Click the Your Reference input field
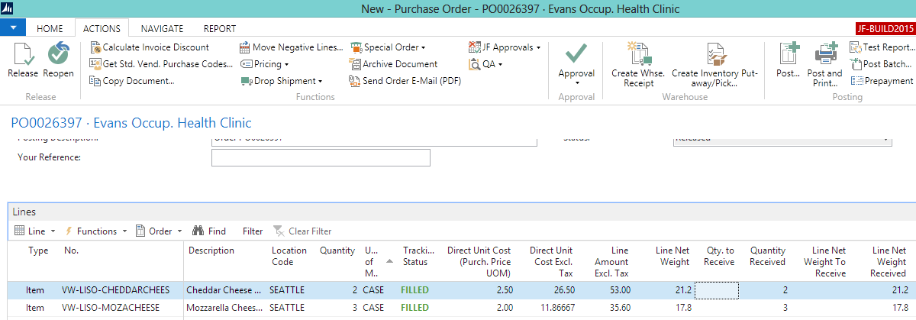The image size is (916, 320). [x=321, y=158]
